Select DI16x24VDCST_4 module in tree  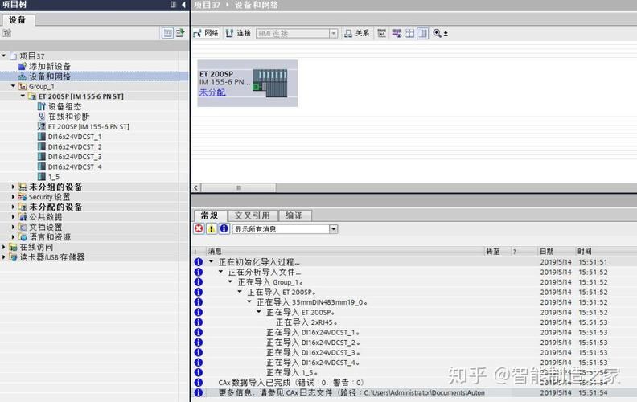click(75, 167)
